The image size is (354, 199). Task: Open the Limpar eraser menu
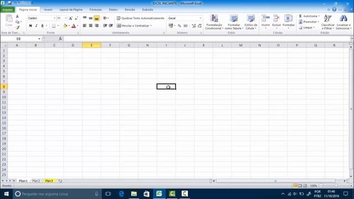pyautogui.click(x=306, y=28)
